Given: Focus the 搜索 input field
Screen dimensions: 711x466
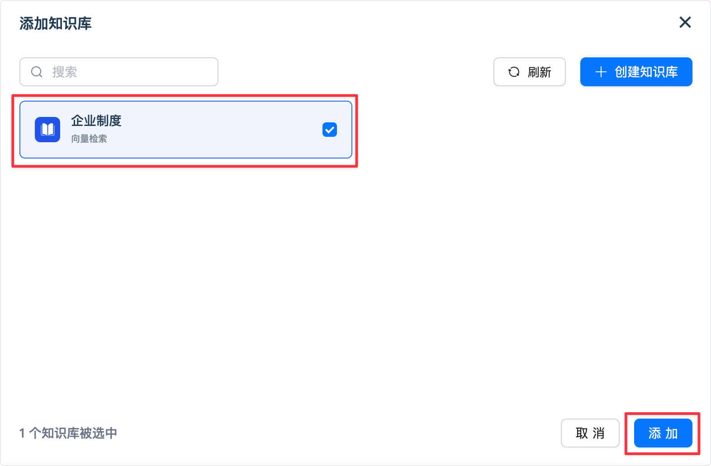Looking at the screenshot, I should [x=136, y=72].
